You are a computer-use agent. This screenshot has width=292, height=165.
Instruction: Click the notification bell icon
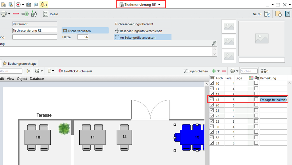(42, 5)
